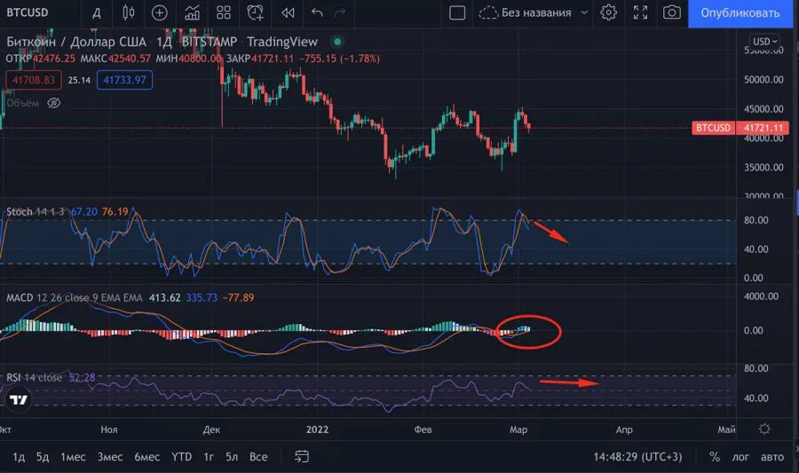
Task: Open time axis settings gear
Action: point(764,430)
